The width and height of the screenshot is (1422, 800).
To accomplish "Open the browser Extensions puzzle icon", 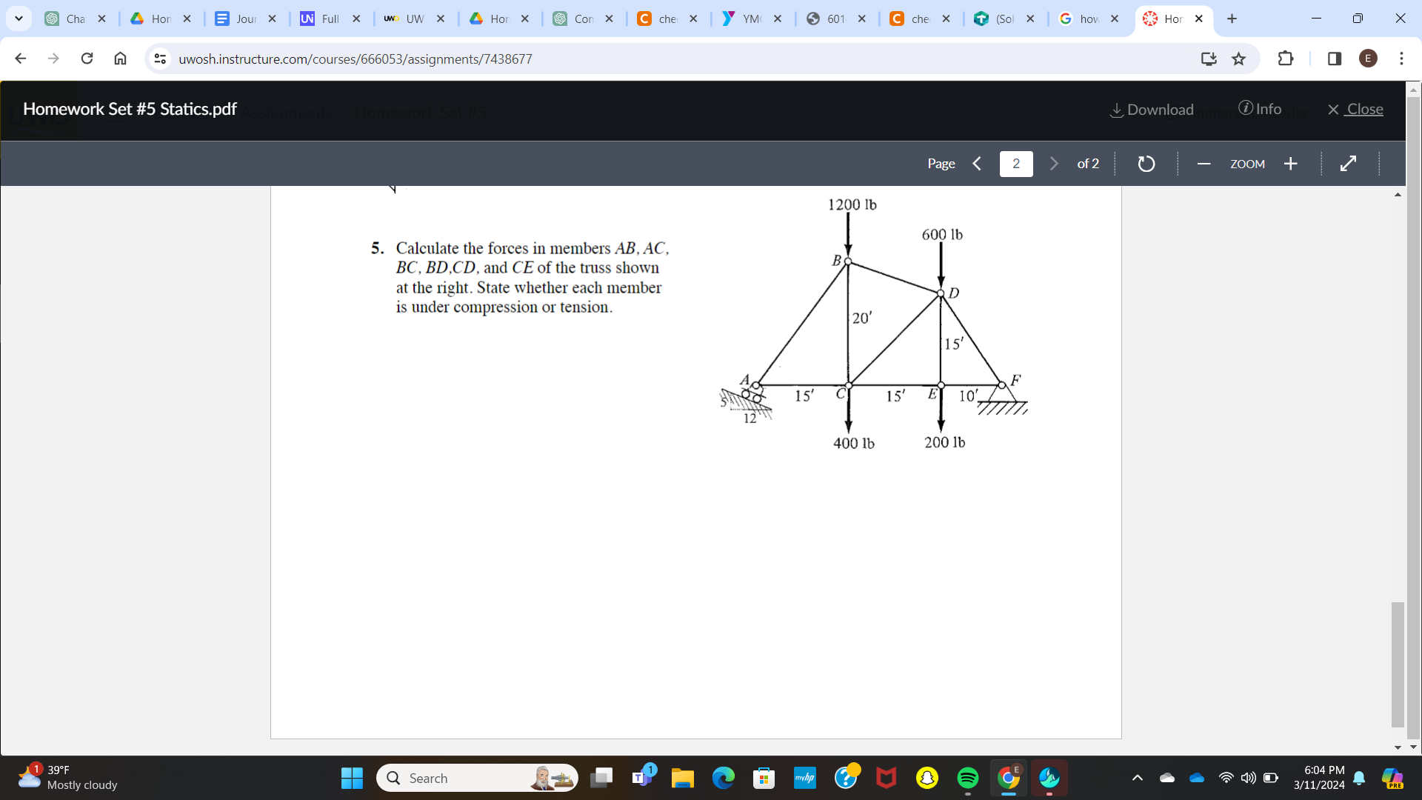I will [x=1286, y=59].
